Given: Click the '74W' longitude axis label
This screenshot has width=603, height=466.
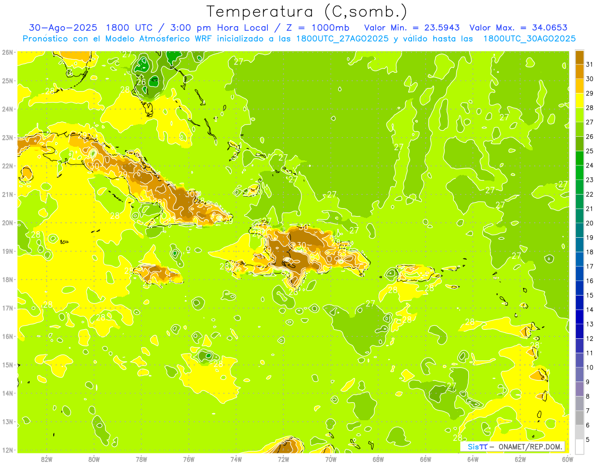Looking at the screenshot, I should click(x=236, y=459).
